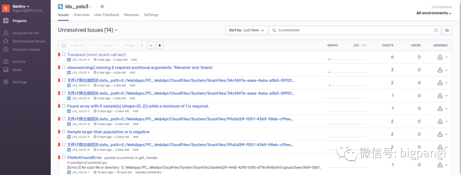Clear the search query with X icon
The height and width of the screenshot is (175, 461).
tap(436, 30)
